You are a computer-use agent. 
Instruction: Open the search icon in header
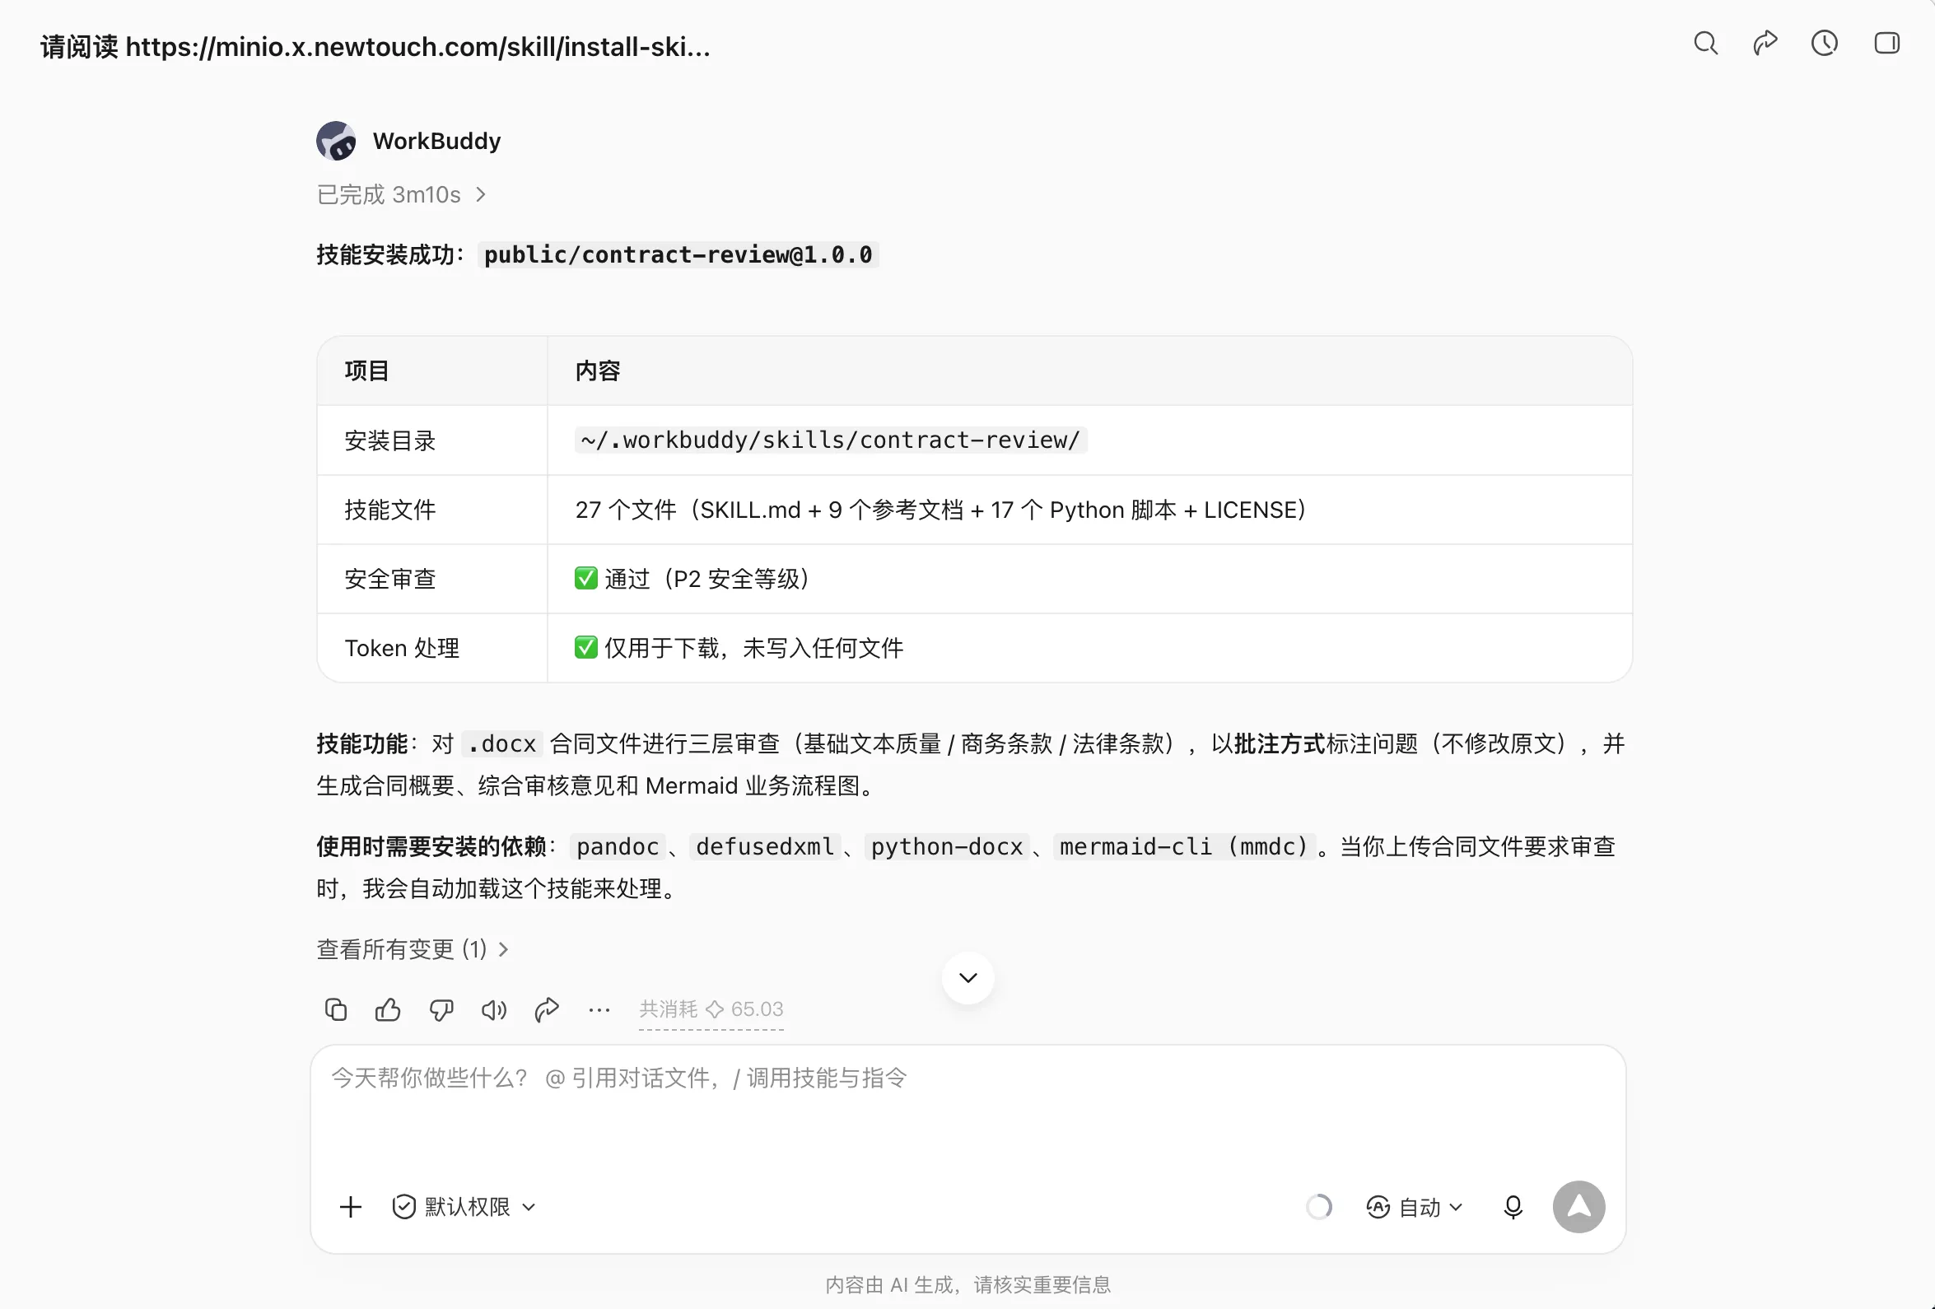tap(1705, 44)
